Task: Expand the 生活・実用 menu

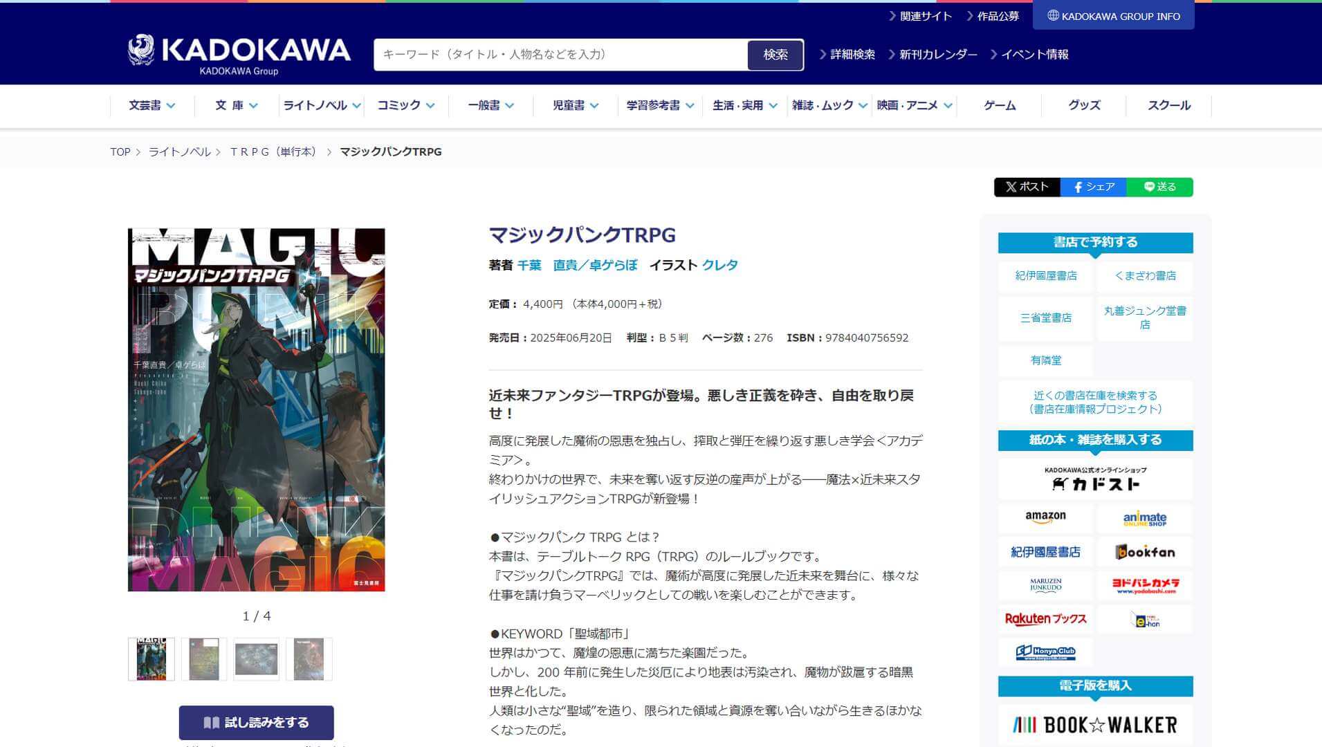Action: coord(745,105)
